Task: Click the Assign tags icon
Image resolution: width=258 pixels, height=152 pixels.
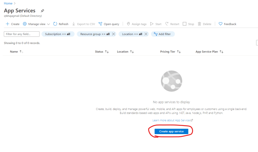Action: click(128, 24)
